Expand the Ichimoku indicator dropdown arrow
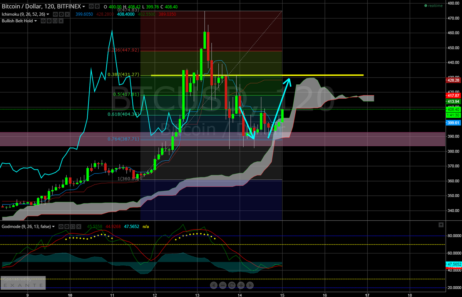The height and width of the screenshot is (297, 462). [x=48, y=14]
